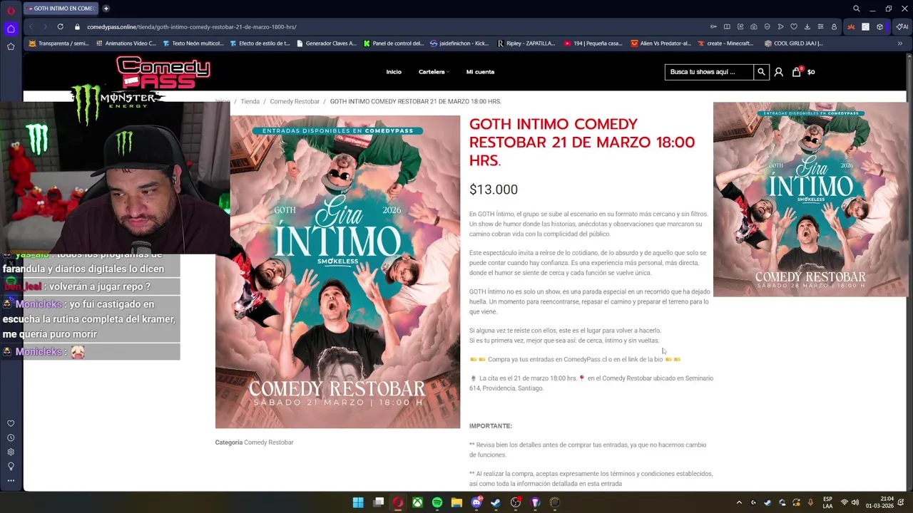Screen dimensions: 913x513
Task: Open the Opera start page home icon
Action: [x=11, y=28]
